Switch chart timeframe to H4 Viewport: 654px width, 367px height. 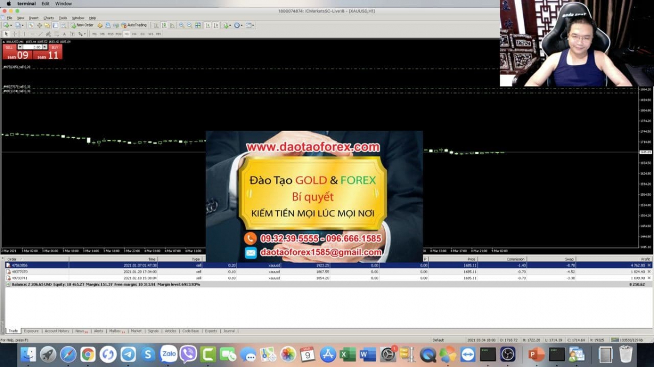(134, 34)
